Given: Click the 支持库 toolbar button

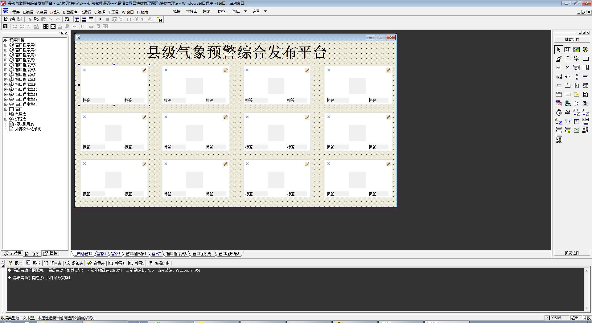Looking at the screenshot, I should (191, 11).
